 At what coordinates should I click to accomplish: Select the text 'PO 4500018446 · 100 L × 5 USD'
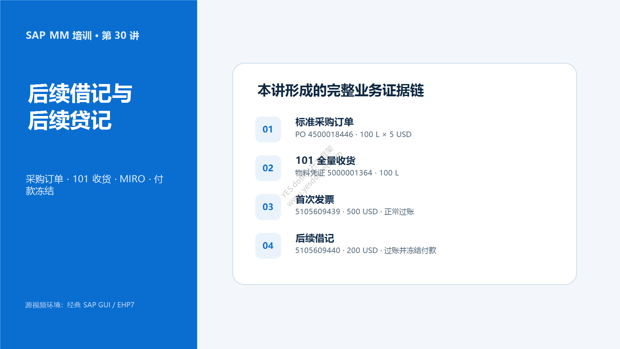(353, 134)
